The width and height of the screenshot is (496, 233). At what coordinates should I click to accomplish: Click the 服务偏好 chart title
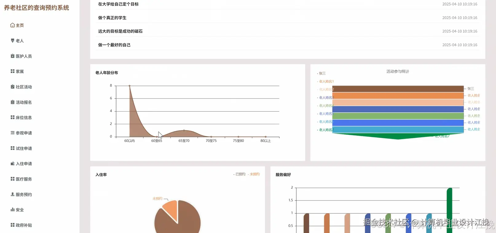coord(283,175)
